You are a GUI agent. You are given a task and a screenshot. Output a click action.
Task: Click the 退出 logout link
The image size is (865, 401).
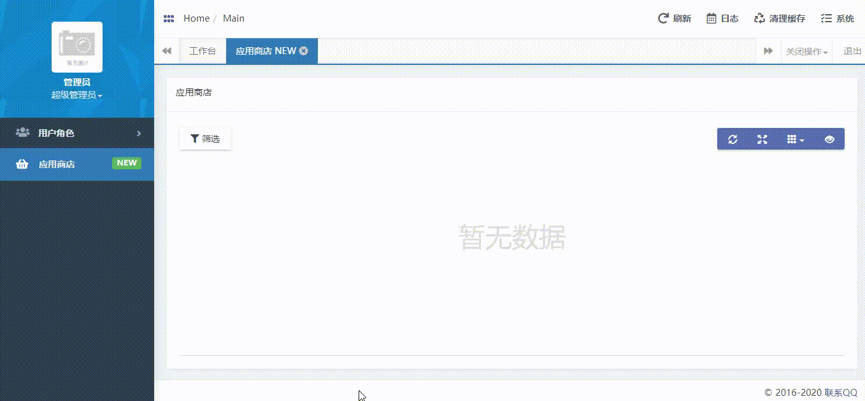[852, 52]
